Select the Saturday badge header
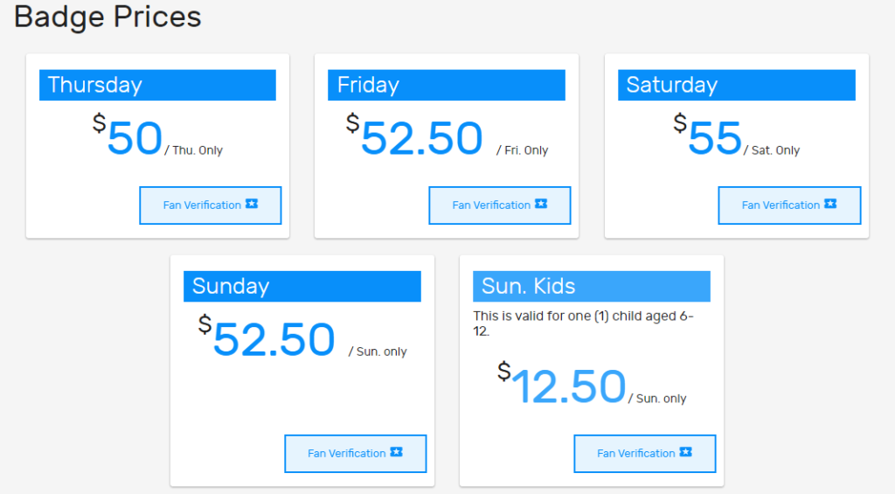 click(x=736, y=85)
